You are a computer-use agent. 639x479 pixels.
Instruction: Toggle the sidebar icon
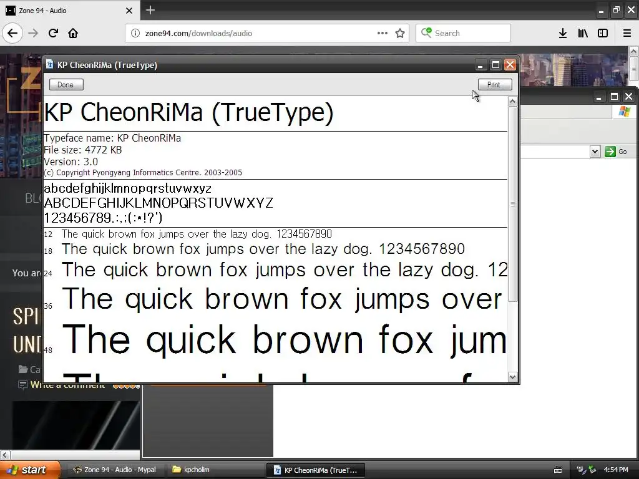pyautogui.click(x=603, y=33)
